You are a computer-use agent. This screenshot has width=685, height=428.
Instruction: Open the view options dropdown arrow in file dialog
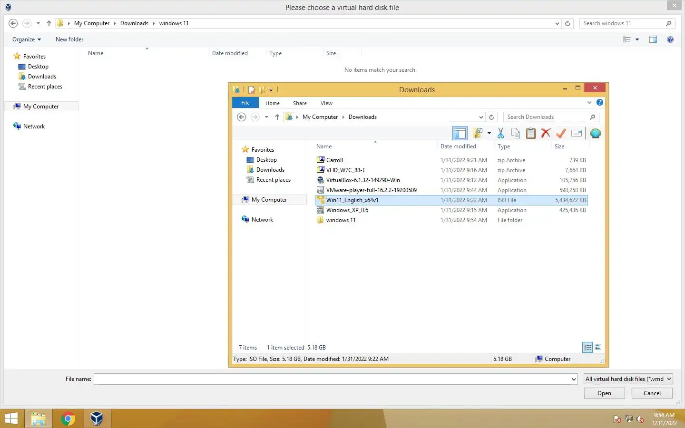click(x=637, y=39)
